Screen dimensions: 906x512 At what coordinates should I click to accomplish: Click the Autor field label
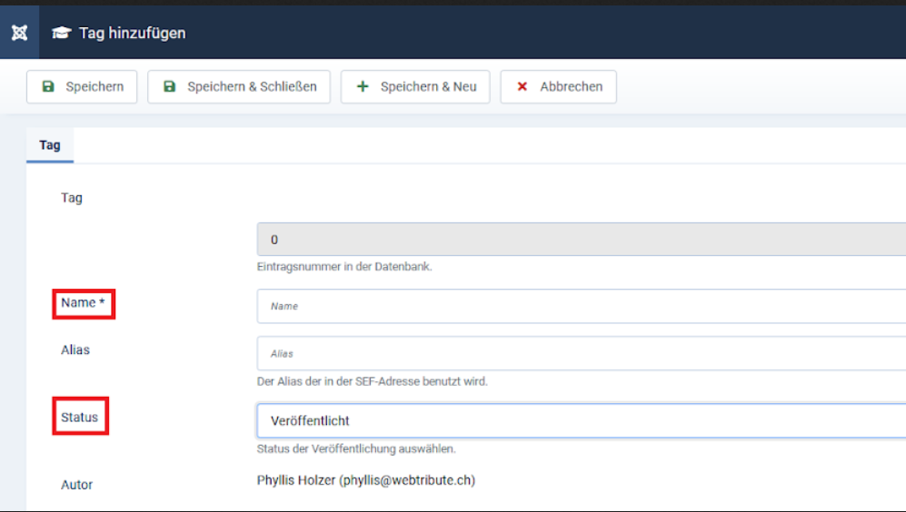pos(77,485)
